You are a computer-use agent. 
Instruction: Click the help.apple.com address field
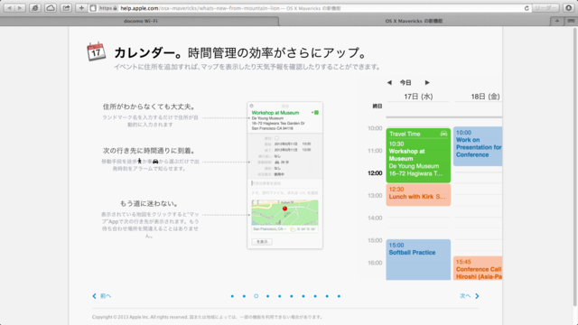click(310, 8)
